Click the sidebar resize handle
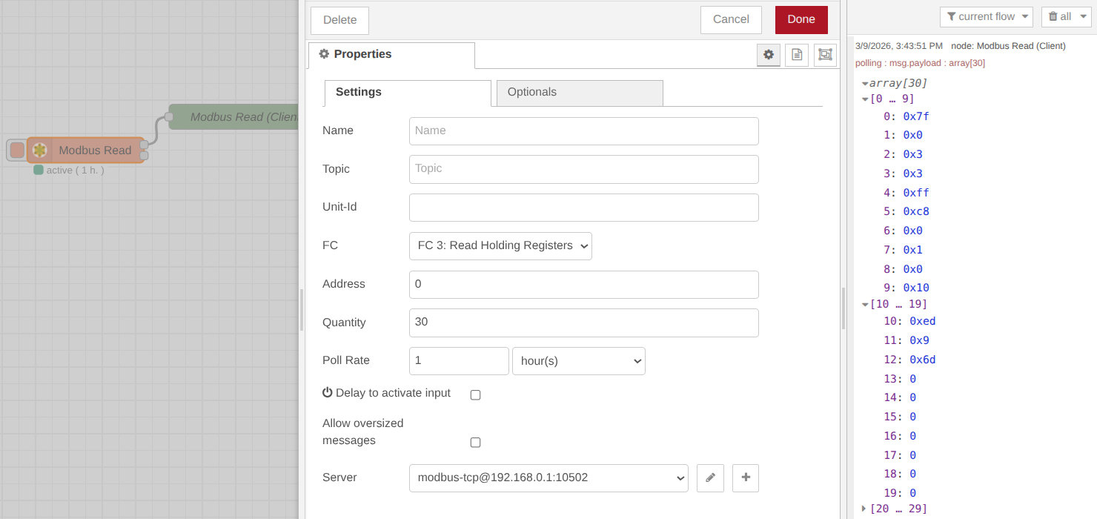 point(844,308)
